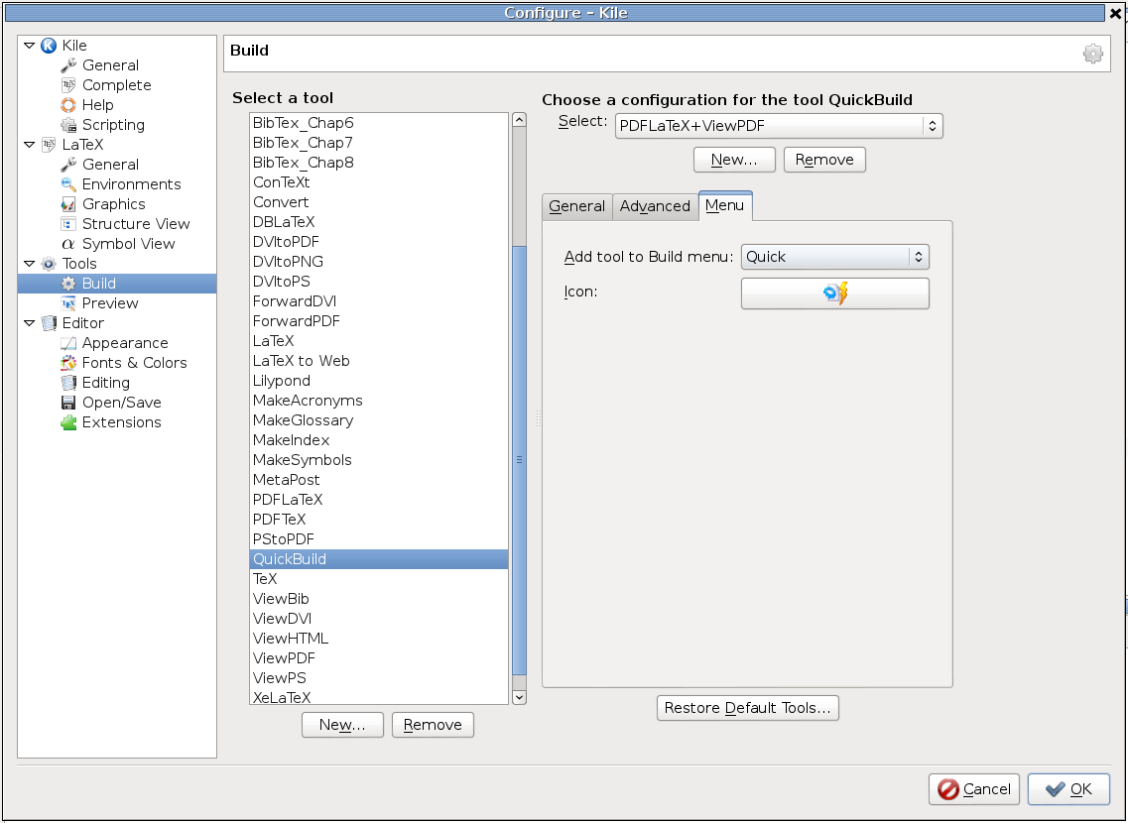Open the configuration Select dropdown
The image size is (1128, 823).
point(779,126)
